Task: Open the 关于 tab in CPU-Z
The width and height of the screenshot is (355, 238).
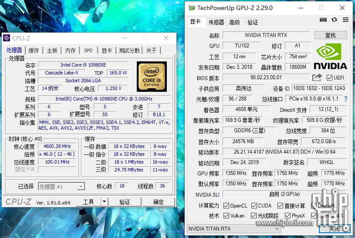Action: click(151, 50)
